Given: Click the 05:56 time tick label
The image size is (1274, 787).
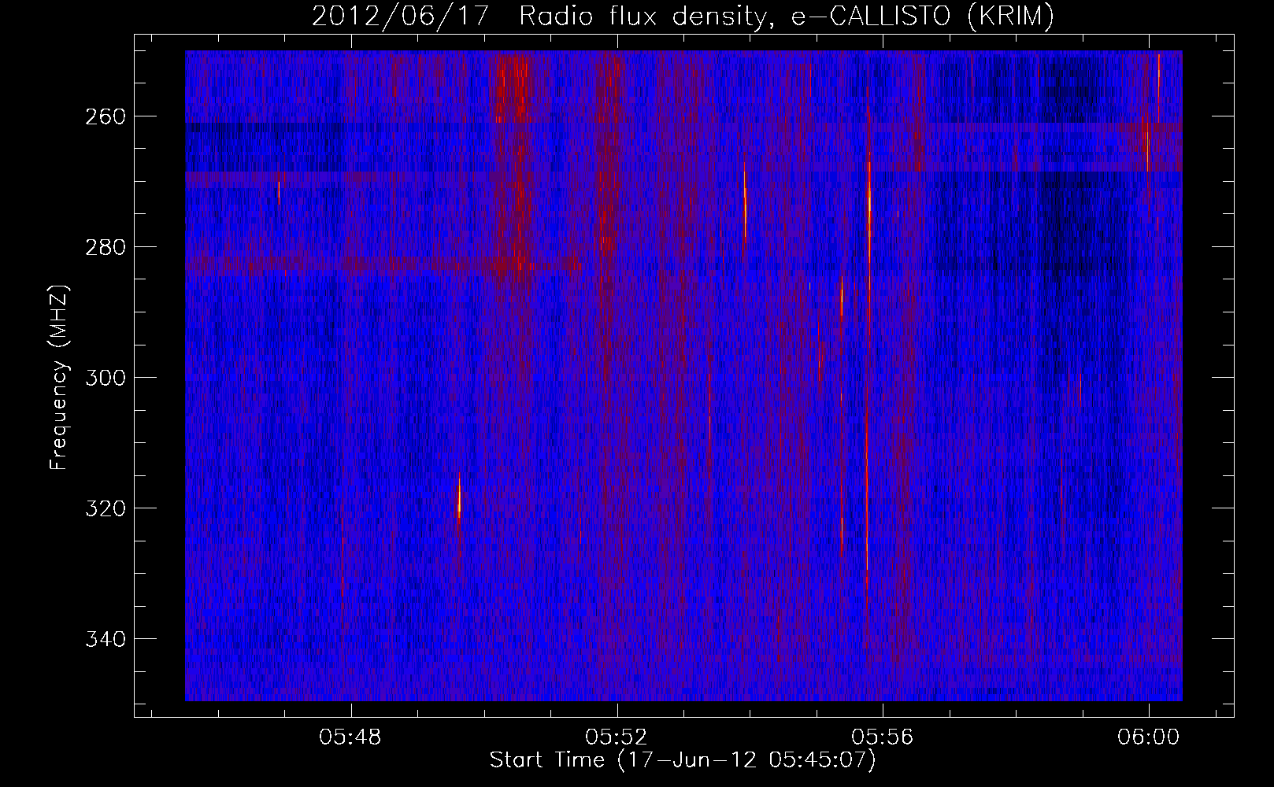Looking at the screenshot, I should coord(883,737).
